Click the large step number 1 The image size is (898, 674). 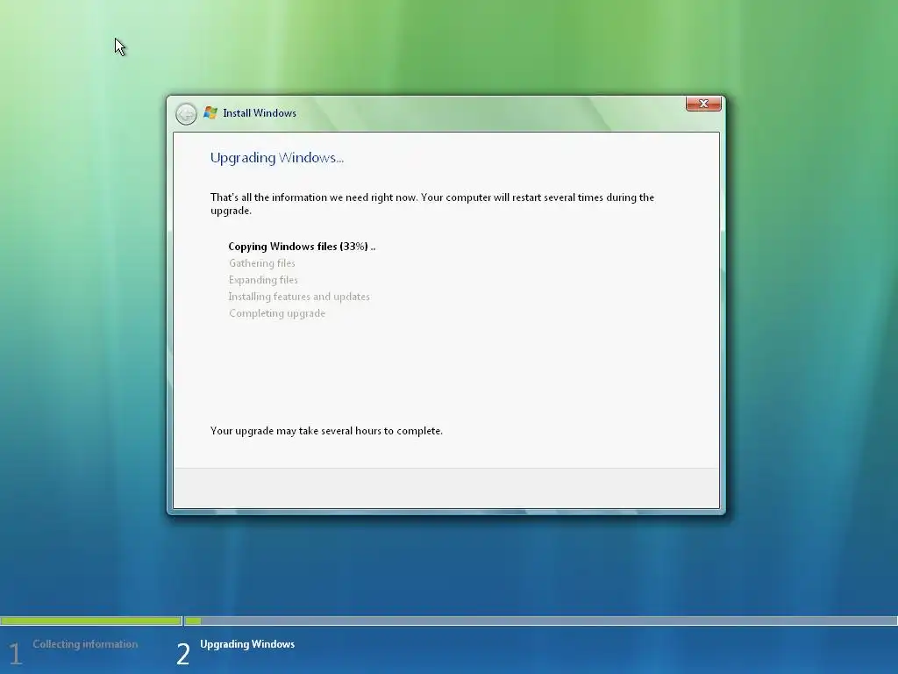point(16,654)
